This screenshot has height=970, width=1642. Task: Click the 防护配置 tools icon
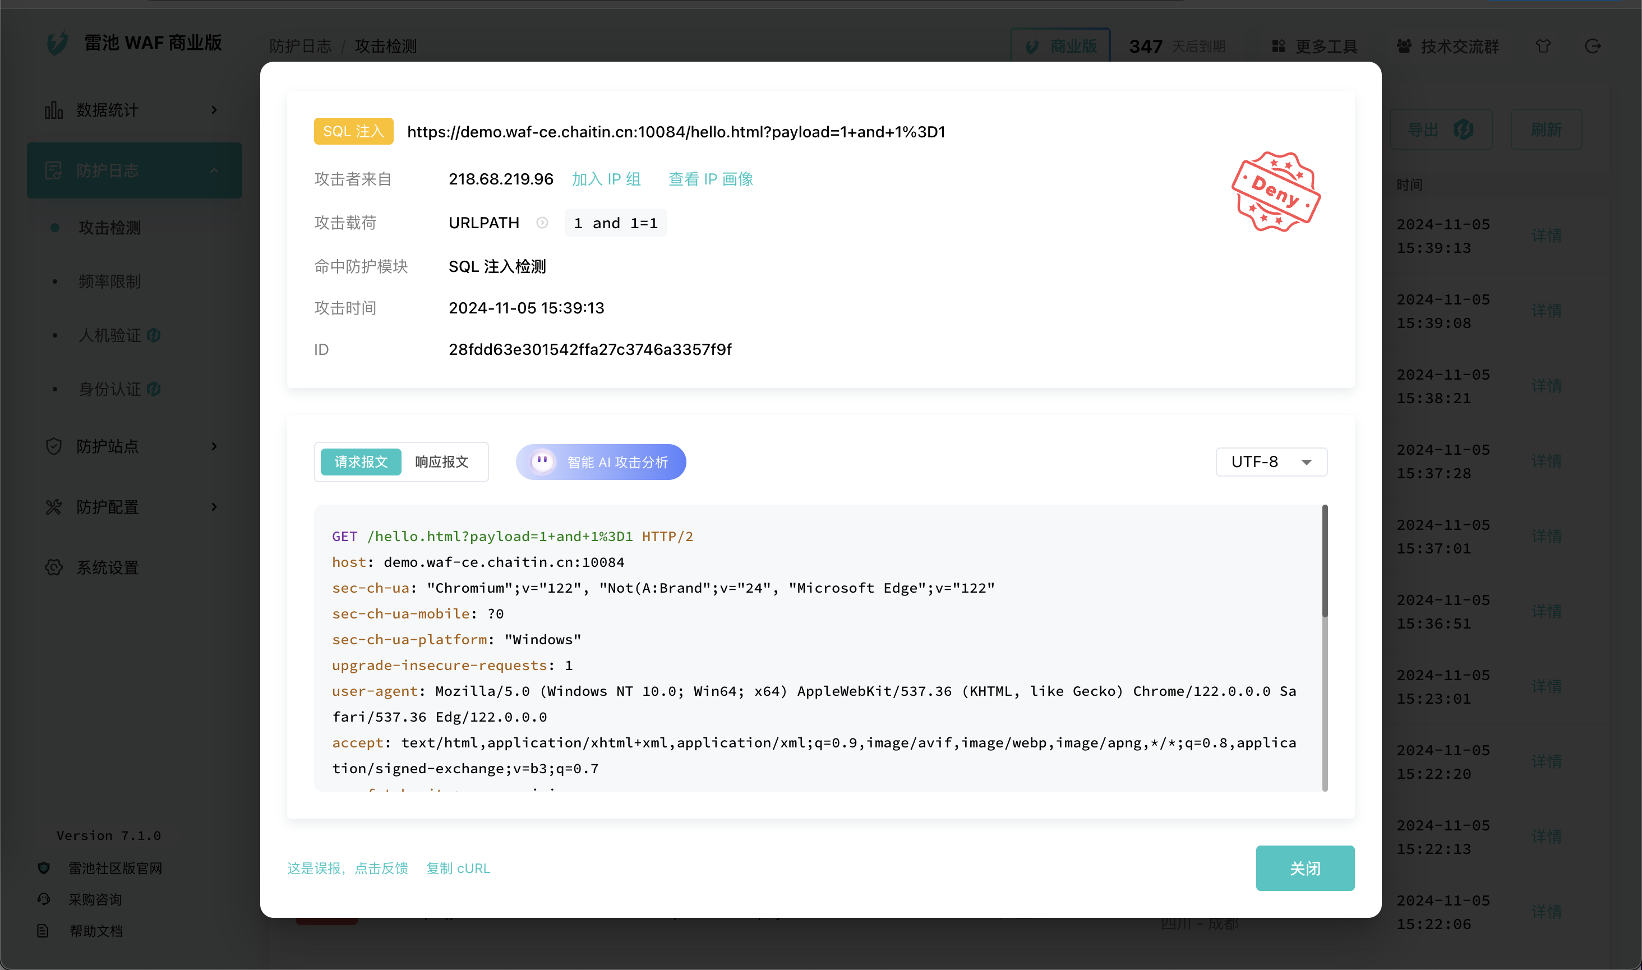[54, 507]
